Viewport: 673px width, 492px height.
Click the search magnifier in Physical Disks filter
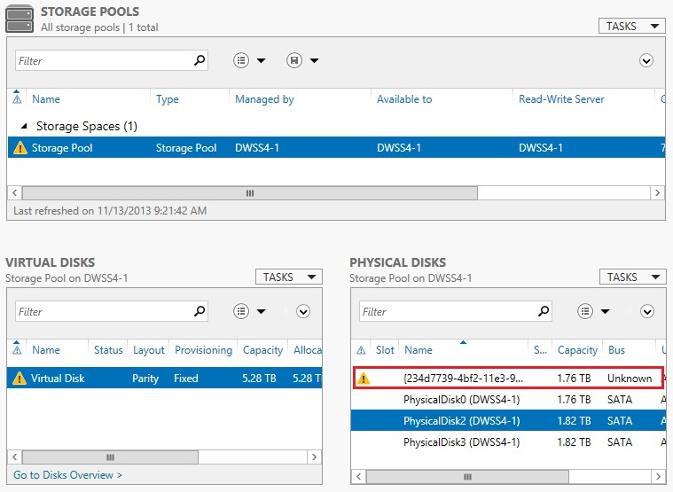tap(544, 311)
